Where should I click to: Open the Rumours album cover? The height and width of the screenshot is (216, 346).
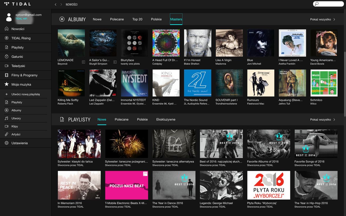(261, 83)
